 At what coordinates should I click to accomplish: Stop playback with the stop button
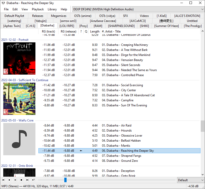[21, 180]
